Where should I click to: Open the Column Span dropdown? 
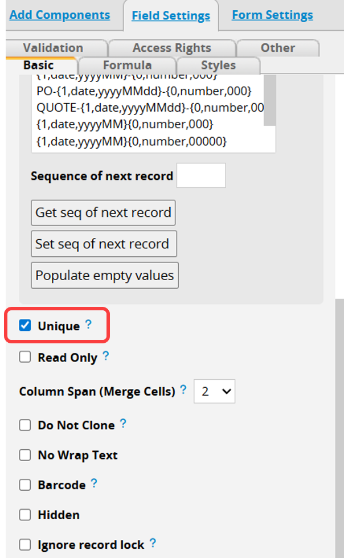tap(214, 391)
